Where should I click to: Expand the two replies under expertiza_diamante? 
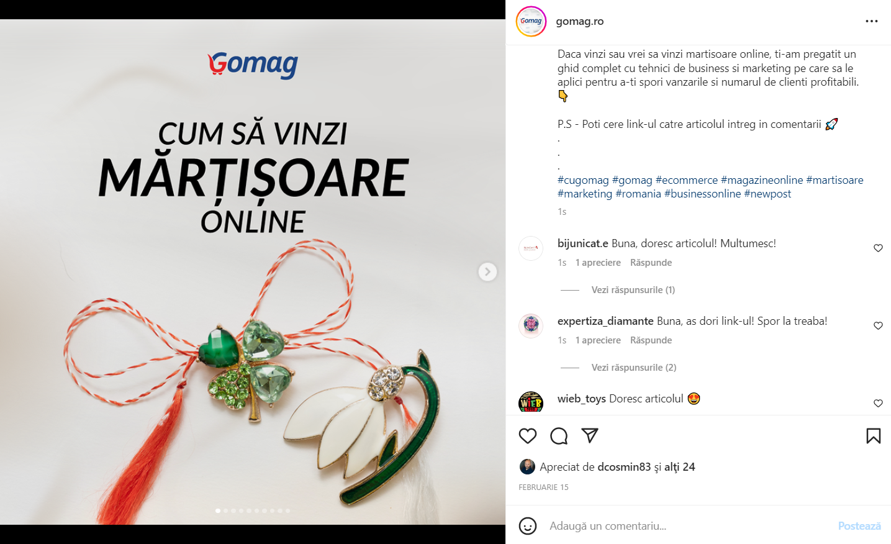633,368
